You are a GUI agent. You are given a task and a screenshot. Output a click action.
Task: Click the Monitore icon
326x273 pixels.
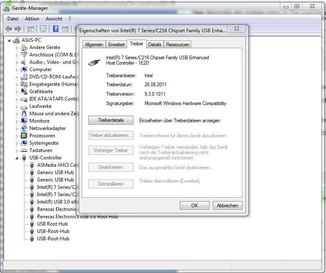click(x=24, y=121)
